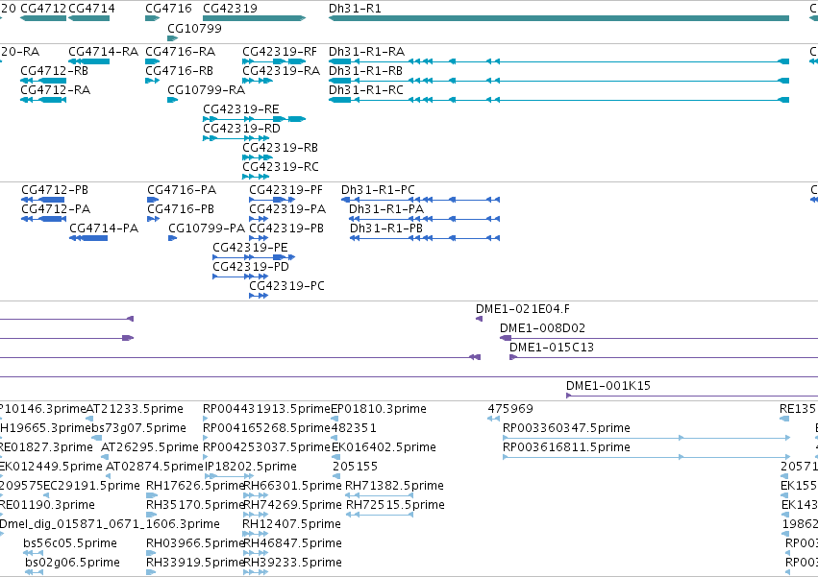Viewport: 818px width, 577px height.
Task: Open transcript CG42319-RF label
Action: (x=280, y=52)
